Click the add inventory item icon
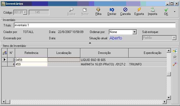 [175, 51]
